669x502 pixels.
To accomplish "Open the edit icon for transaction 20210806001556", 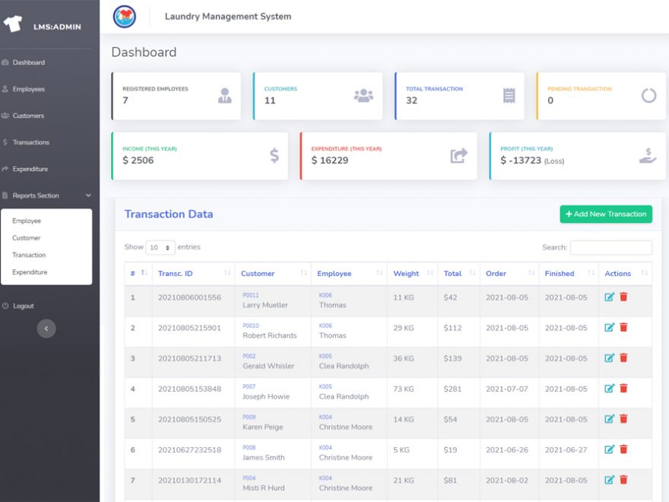I will click(610, 297).
